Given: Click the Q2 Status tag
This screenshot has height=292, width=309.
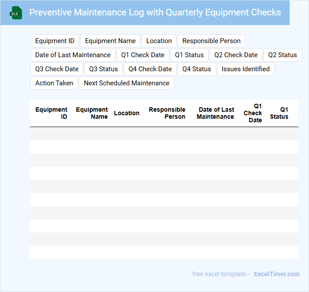Looking at the screenshot, I should point(282,55).
